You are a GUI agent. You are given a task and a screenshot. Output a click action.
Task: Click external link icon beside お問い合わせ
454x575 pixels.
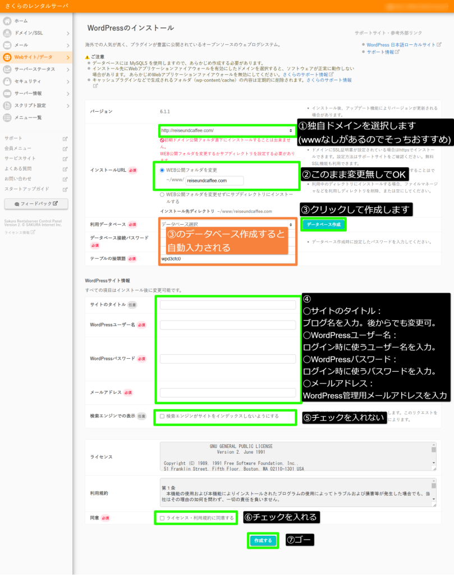coord(65,179)
